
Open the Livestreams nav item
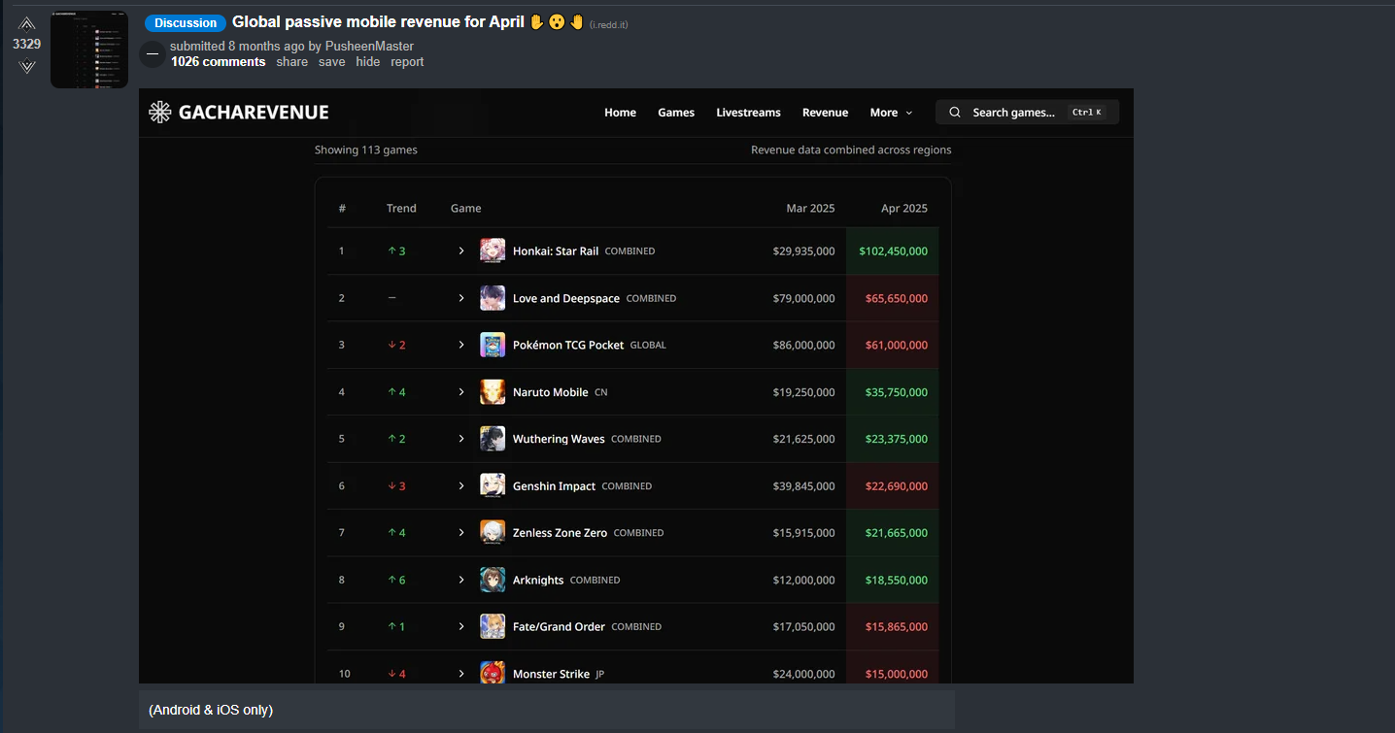[x=748, y=113]
